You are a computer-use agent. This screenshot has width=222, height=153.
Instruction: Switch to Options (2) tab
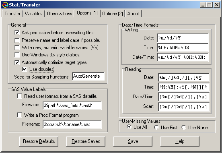113,14
